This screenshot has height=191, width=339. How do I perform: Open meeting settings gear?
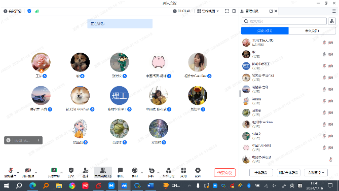pyautogui.click(x=198, y=172)
